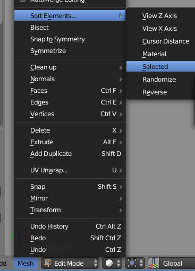Click the Symmetrize entry
195x271 pixels.
(x=70, y=51)
